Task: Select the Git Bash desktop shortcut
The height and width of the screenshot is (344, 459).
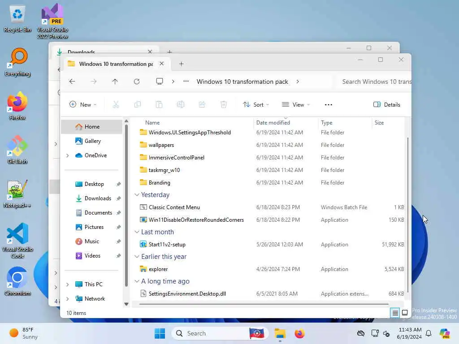Action: click(x=17, y=150)
